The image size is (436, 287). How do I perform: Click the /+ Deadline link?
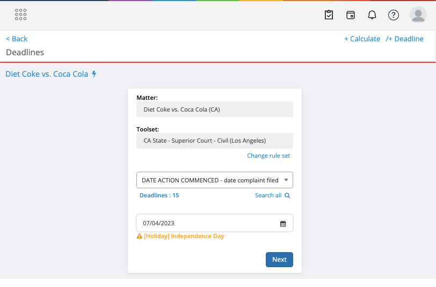pyautogui.click(x=404, y=39)
